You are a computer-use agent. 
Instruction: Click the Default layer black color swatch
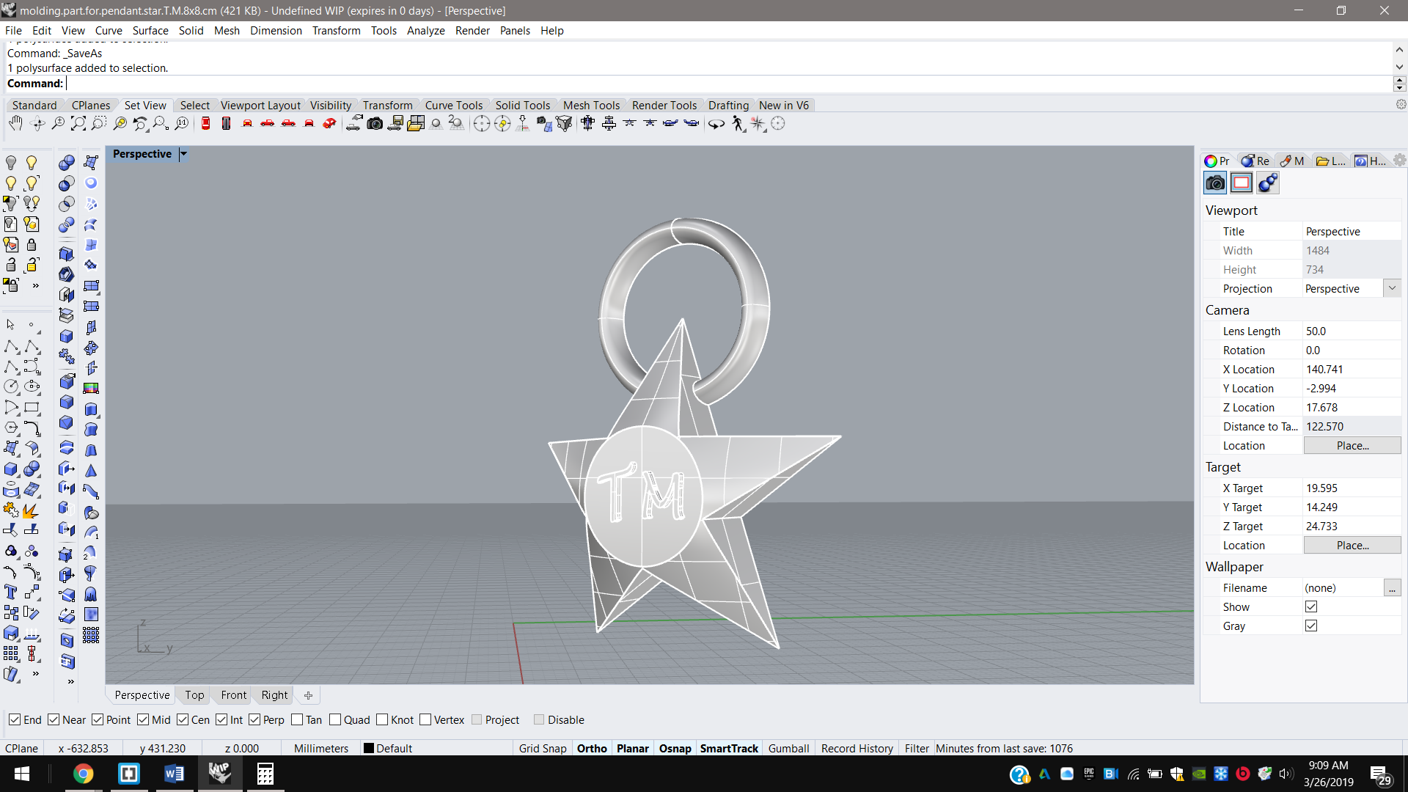(x=369, y=748)
